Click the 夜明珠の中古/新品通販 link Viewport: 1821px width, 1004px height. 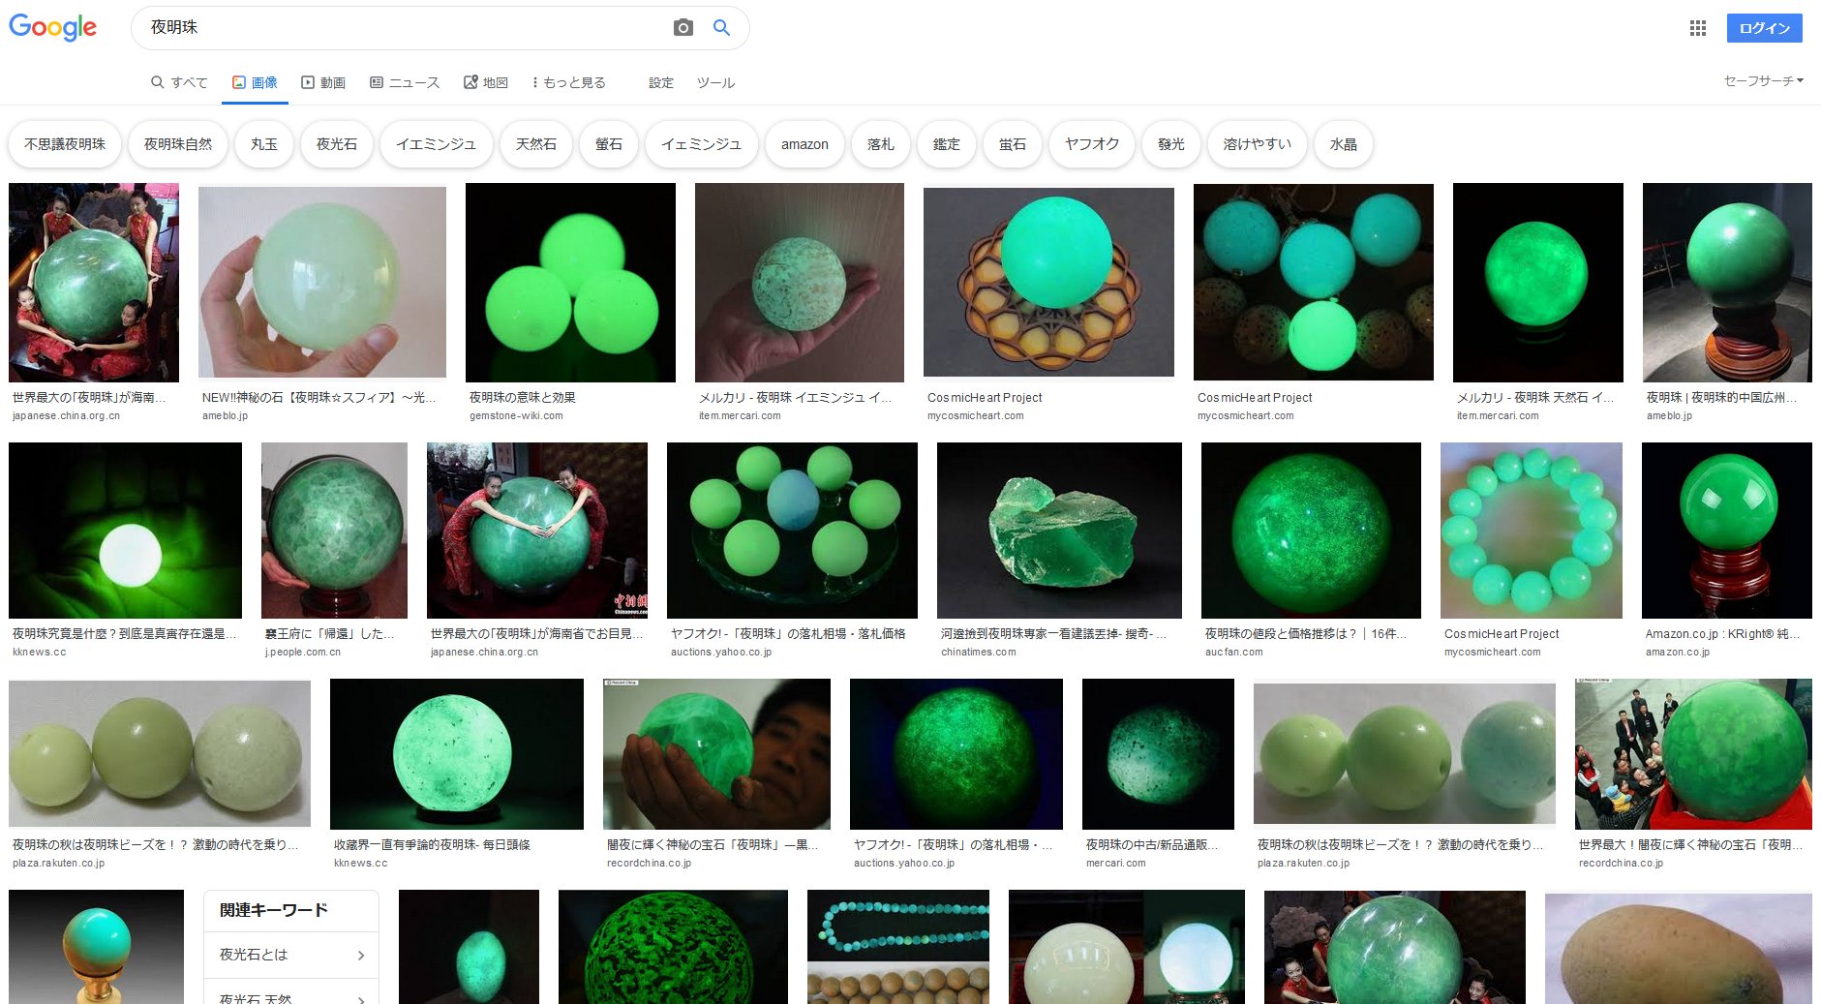tap(1152, 844)
